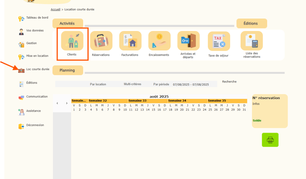Click the Semaine 35 header
The image size is (306, 179).
tap(227, 101)
